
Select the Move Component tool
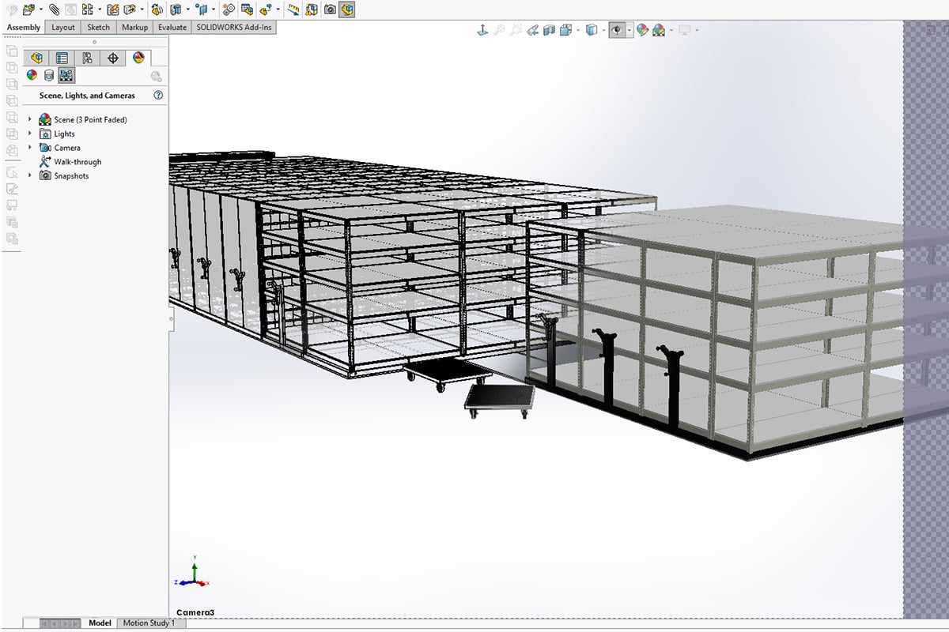coord(130,10)
